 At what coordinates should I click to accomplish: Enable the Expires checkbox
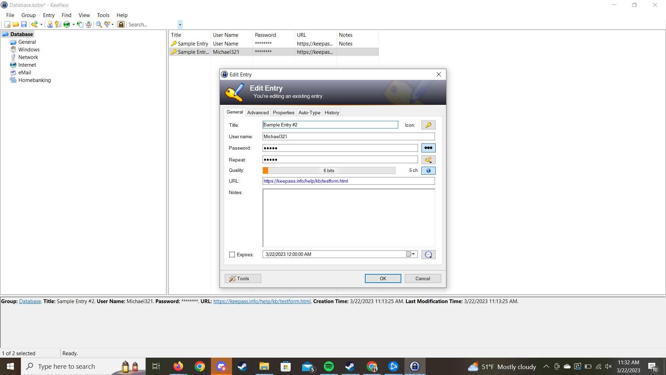(x=232, y=255)
